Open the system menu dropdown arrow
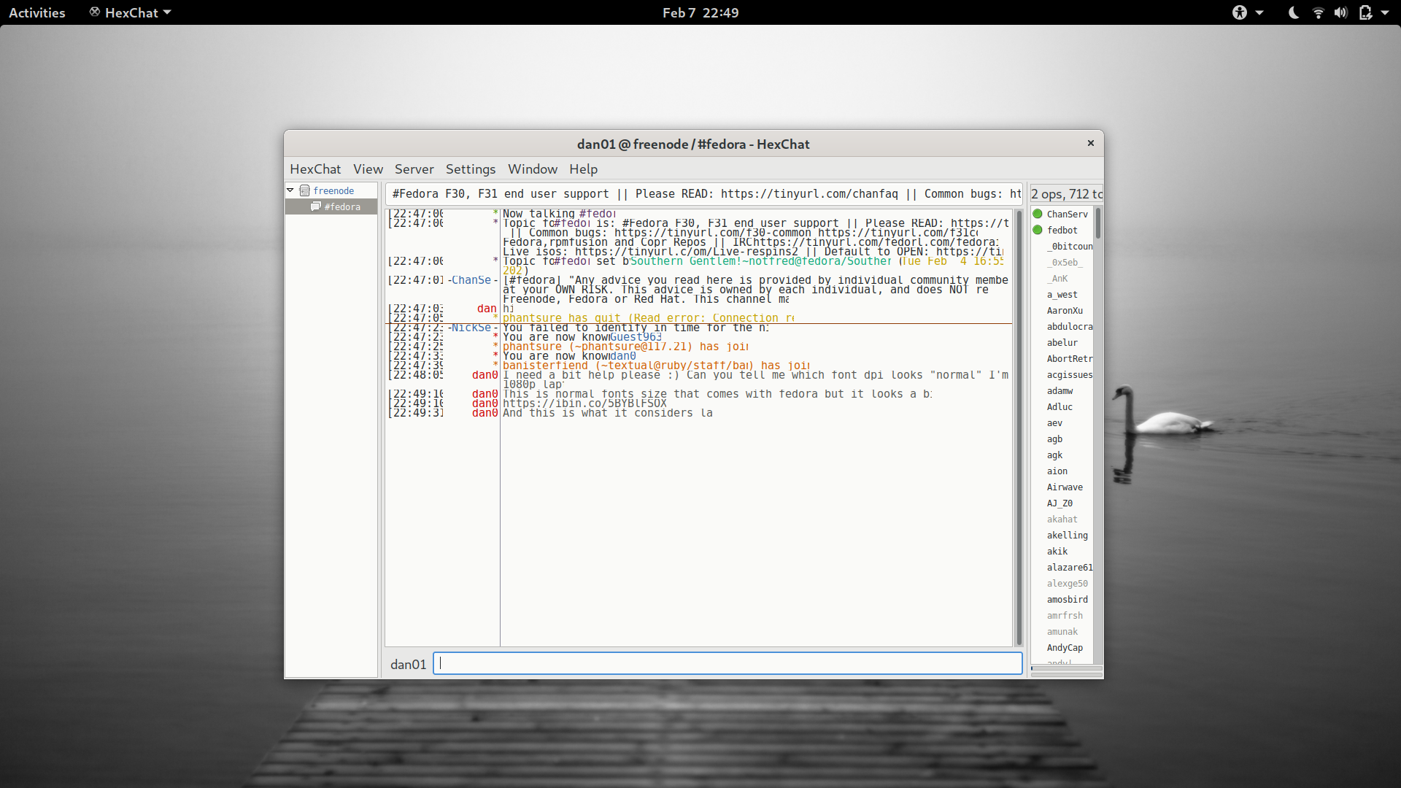 (x=1384, y=12)
